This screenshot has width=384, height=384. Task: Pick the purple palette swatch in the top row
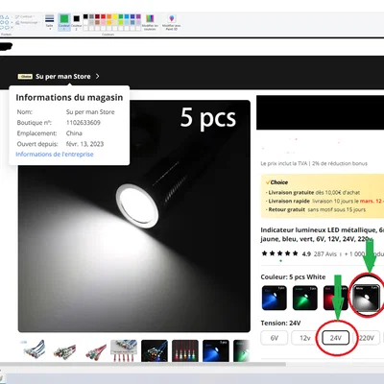[x=138, y=16]
